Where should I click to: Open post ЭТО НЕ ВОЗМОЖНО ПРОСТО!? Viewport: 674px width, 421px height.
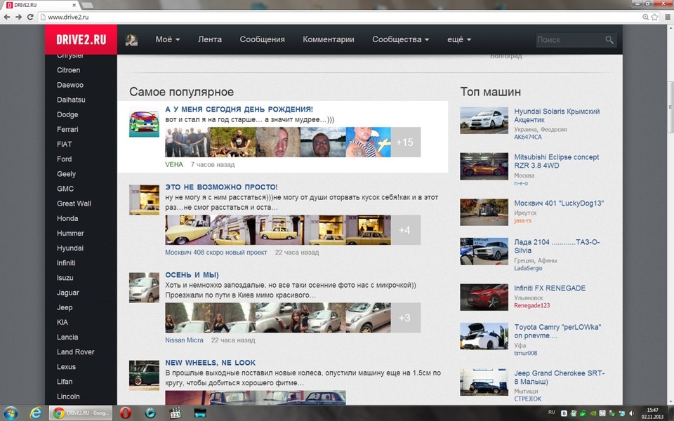pyautogui.click(x=221, y=187)
